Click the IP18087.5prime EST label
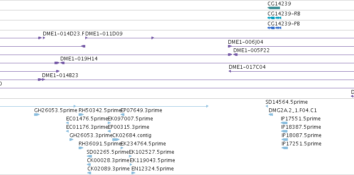The width and height of the screenshot is (354, 175). click(x=302, y=135)
